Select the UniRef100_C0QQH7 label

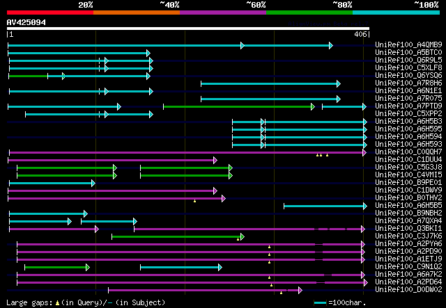[x=408, y=152]
